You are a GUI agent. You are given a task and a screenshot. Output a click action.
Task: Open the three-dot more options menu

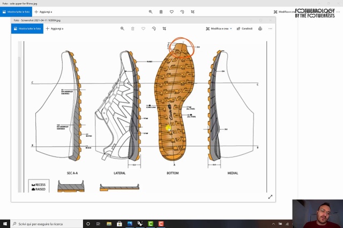(270, 28)
